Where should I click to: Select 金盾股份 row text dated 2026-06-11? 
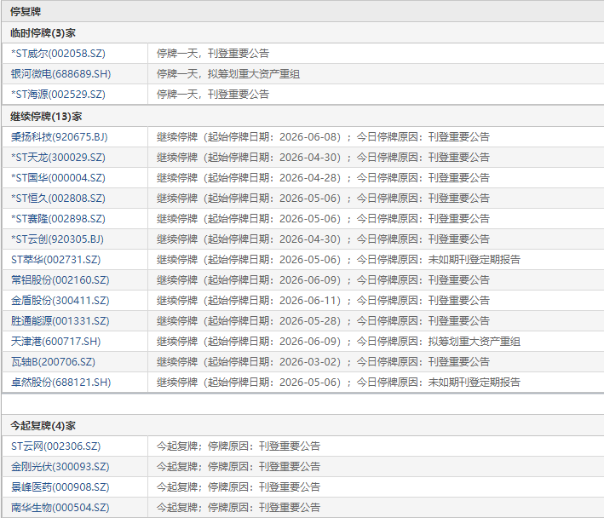click(x=323, y=301)
